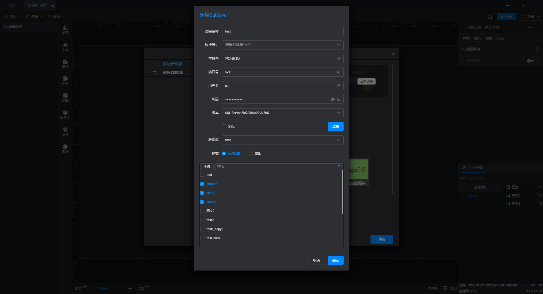
Task: Open the 控件 controls components icon
Action: click(65, 81)
